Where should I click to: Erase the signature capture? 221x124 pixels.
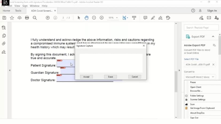[x=111, y=77]
